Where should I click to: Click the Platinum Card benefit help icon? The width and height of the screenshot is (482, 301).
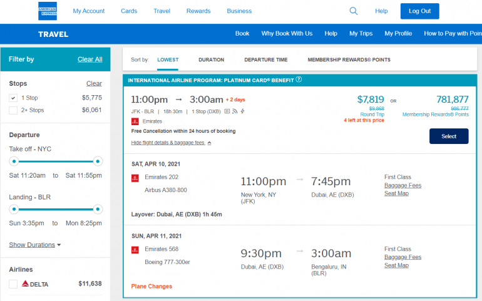299,79
